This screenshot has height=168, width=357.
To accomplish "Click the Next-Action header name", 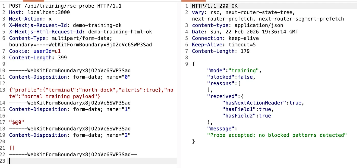I will tap(25, 19).
